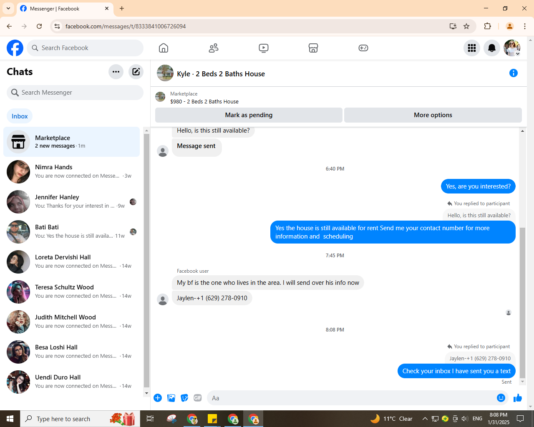Click the Jaylen phone number message
Viewport: 534px width, 427px height.
[x=212, y=298]
